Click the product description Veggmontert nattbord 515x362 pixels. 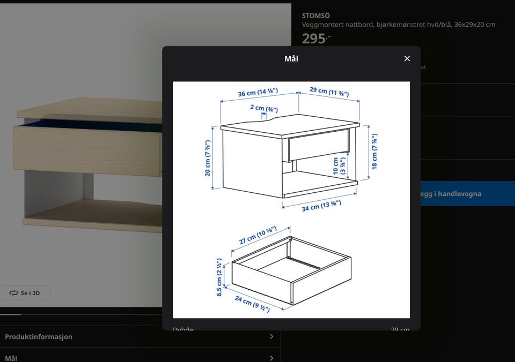(399, 25)
